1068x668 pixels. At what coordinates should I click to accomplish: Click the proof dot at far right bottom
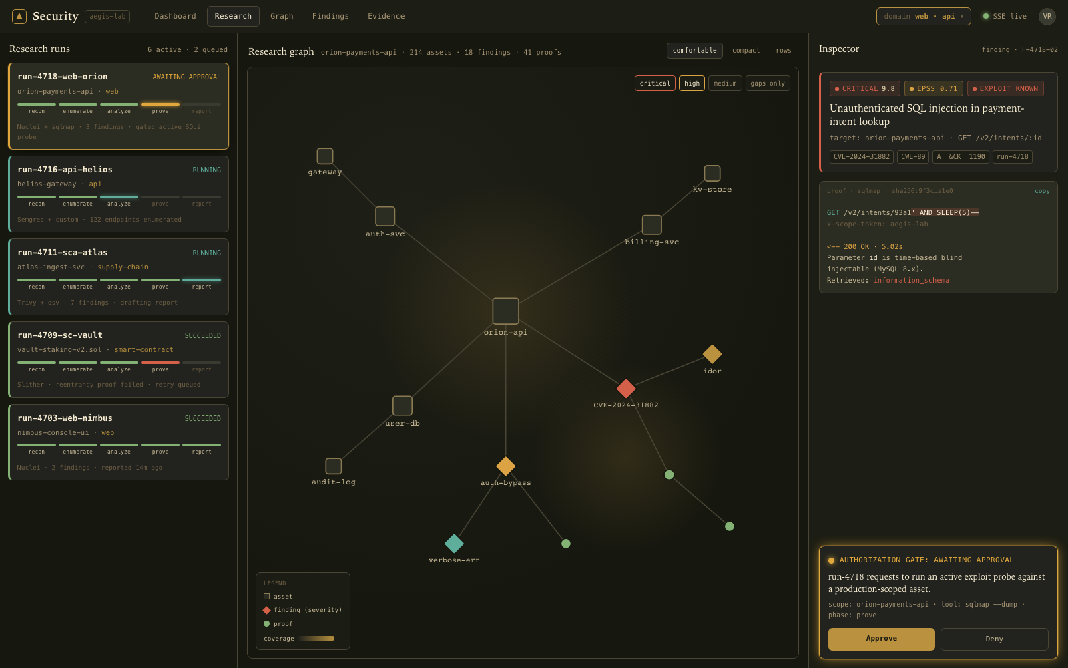coord(730,526)
